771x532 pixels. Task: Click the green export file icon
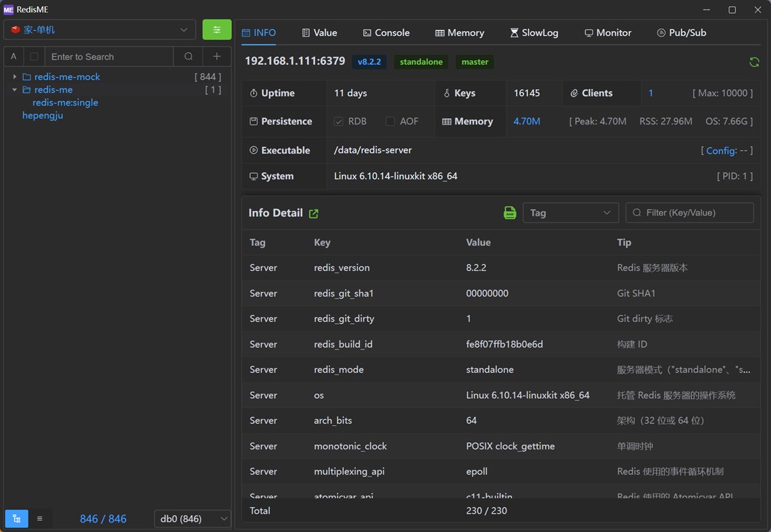click(x=510, y=213)
